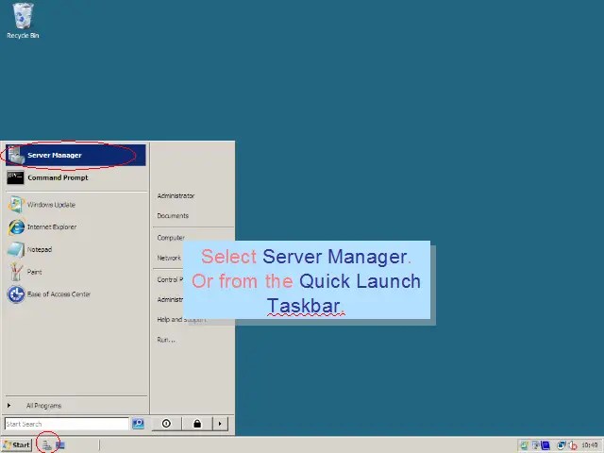The width and height of the screenshot is (604, 453).
Task: Open Computer from the Start menu
Action: (171, 238)
